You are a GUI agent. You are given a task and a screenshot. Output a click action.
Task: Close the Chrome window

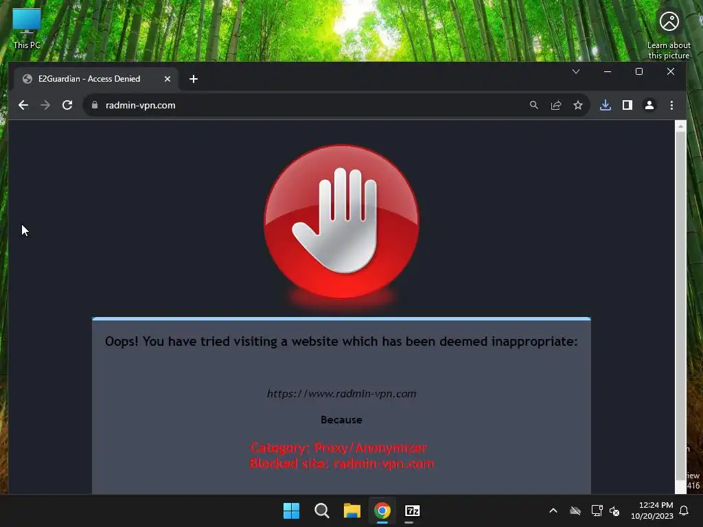pyautogui.click(x=671, y=71)
